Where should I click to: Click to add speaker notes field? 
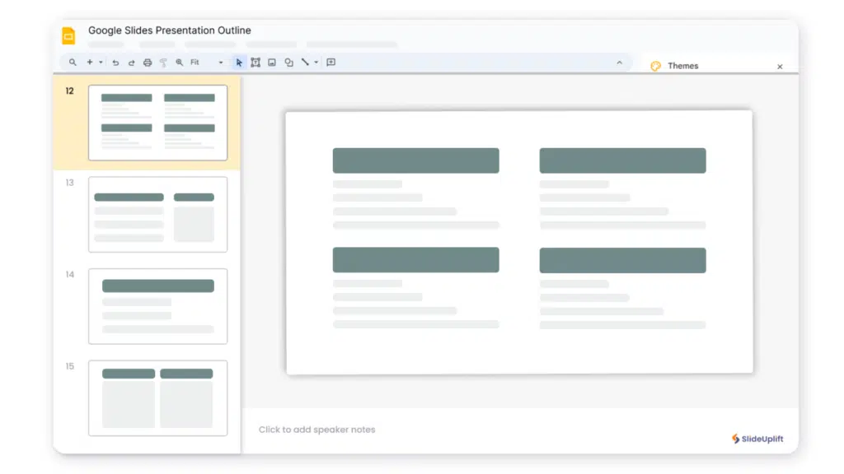click(317, 430)
